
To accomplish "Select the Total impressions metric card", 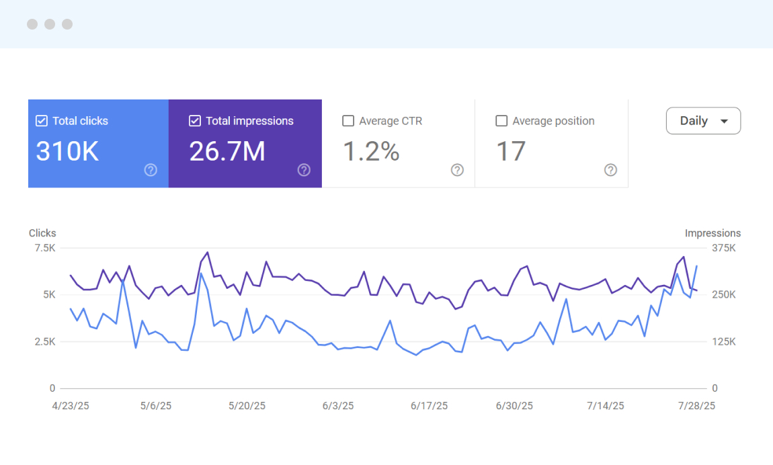I will 245,143.
